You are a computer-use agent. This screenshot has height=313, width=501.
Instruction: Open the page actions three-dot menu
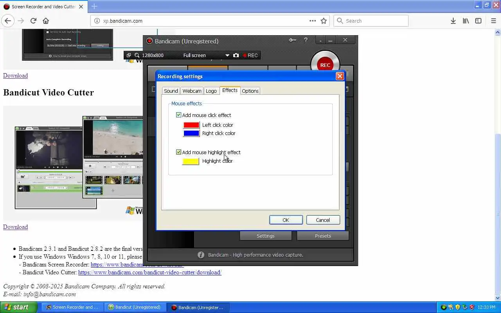coord(312,21)
